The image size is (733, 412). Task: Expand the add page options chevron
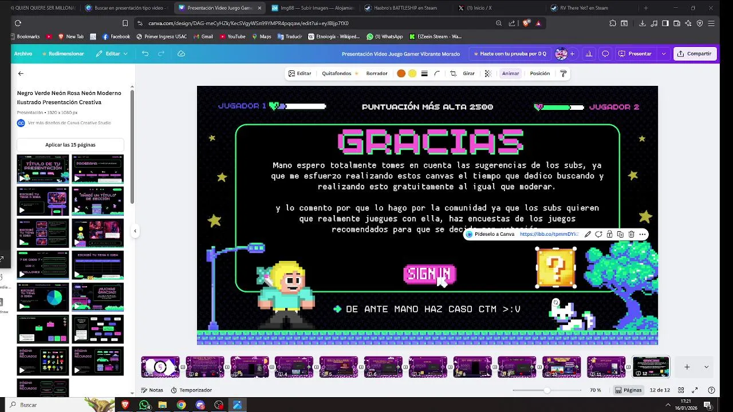pos(706,367)
